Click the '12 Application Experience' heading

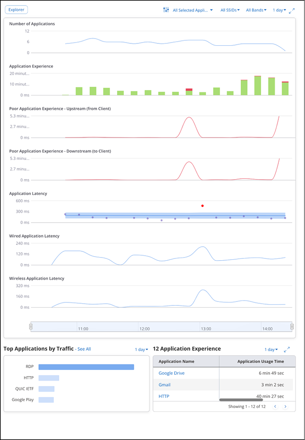point(187,349)
